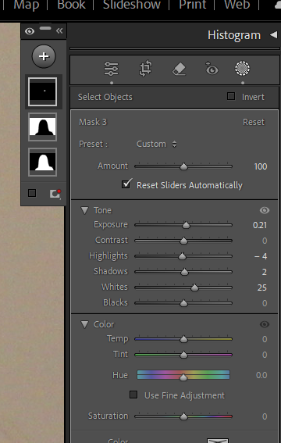Screen dimensions: 281x443
Task: Click the Whites value 25
Action: pyautogui.click(x=261, y=288)
